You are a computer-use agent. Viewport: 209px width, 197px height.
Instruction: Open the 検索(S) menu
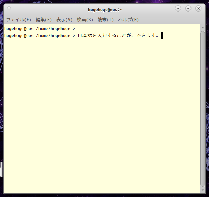click(85, 20)
